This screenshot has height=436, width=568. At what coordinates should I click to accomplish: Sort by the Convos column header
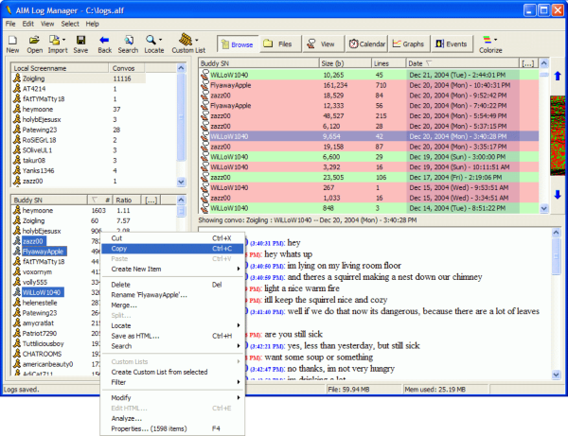pyautogui.click(x=127, y=68)
